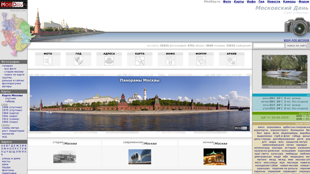Image resolution: width=310 pixels, height=174 pixels.
Task: Open the ФОРУМ speech bubbles icon
Action: click(x=201, y=61)
